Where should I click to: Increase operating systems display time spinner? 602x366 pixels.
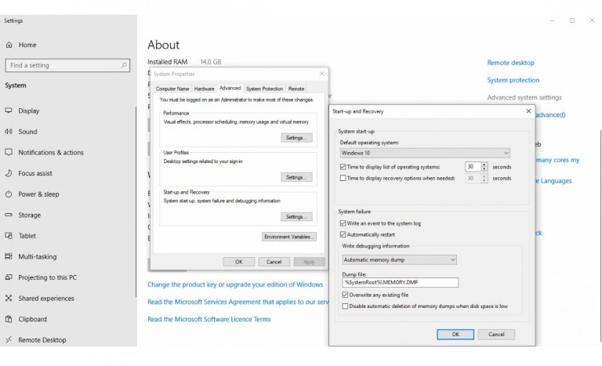(x=484, y=165)
